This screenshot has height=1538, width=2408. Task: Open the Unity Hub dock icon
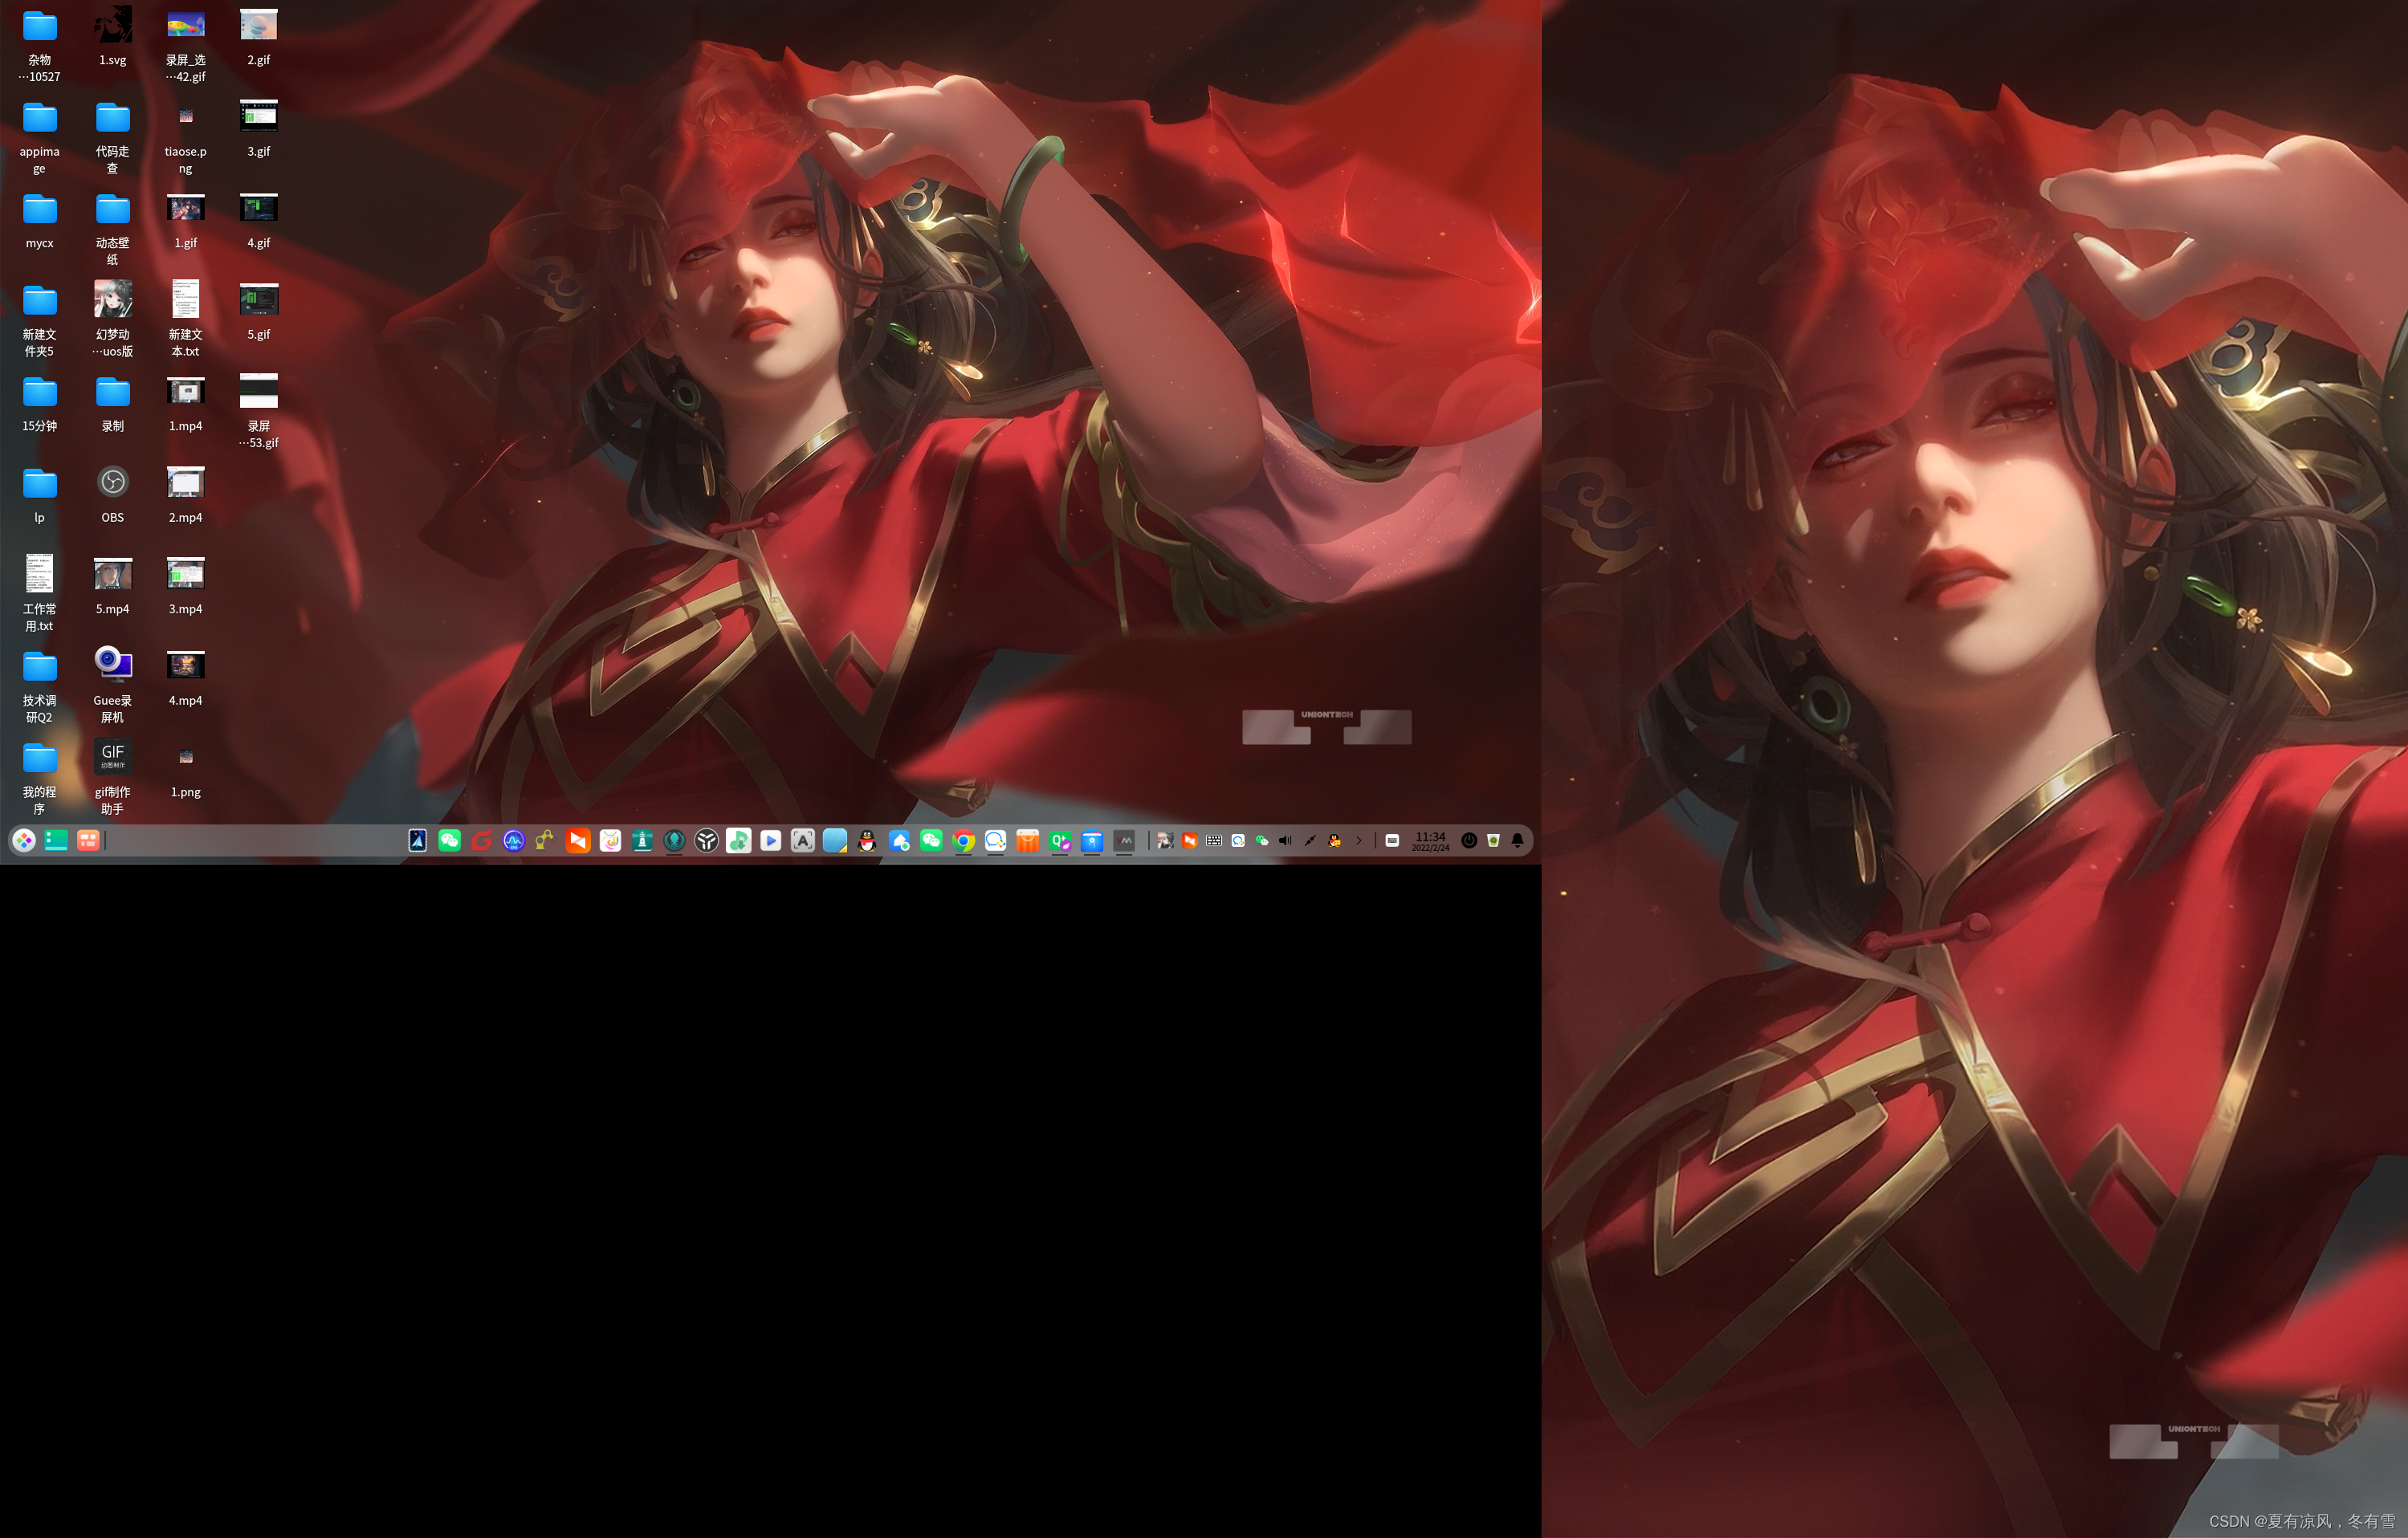706,841
